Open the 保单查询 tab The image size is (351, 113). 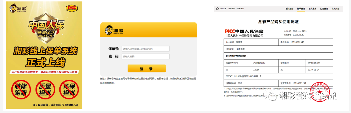[x=301, y=9]
